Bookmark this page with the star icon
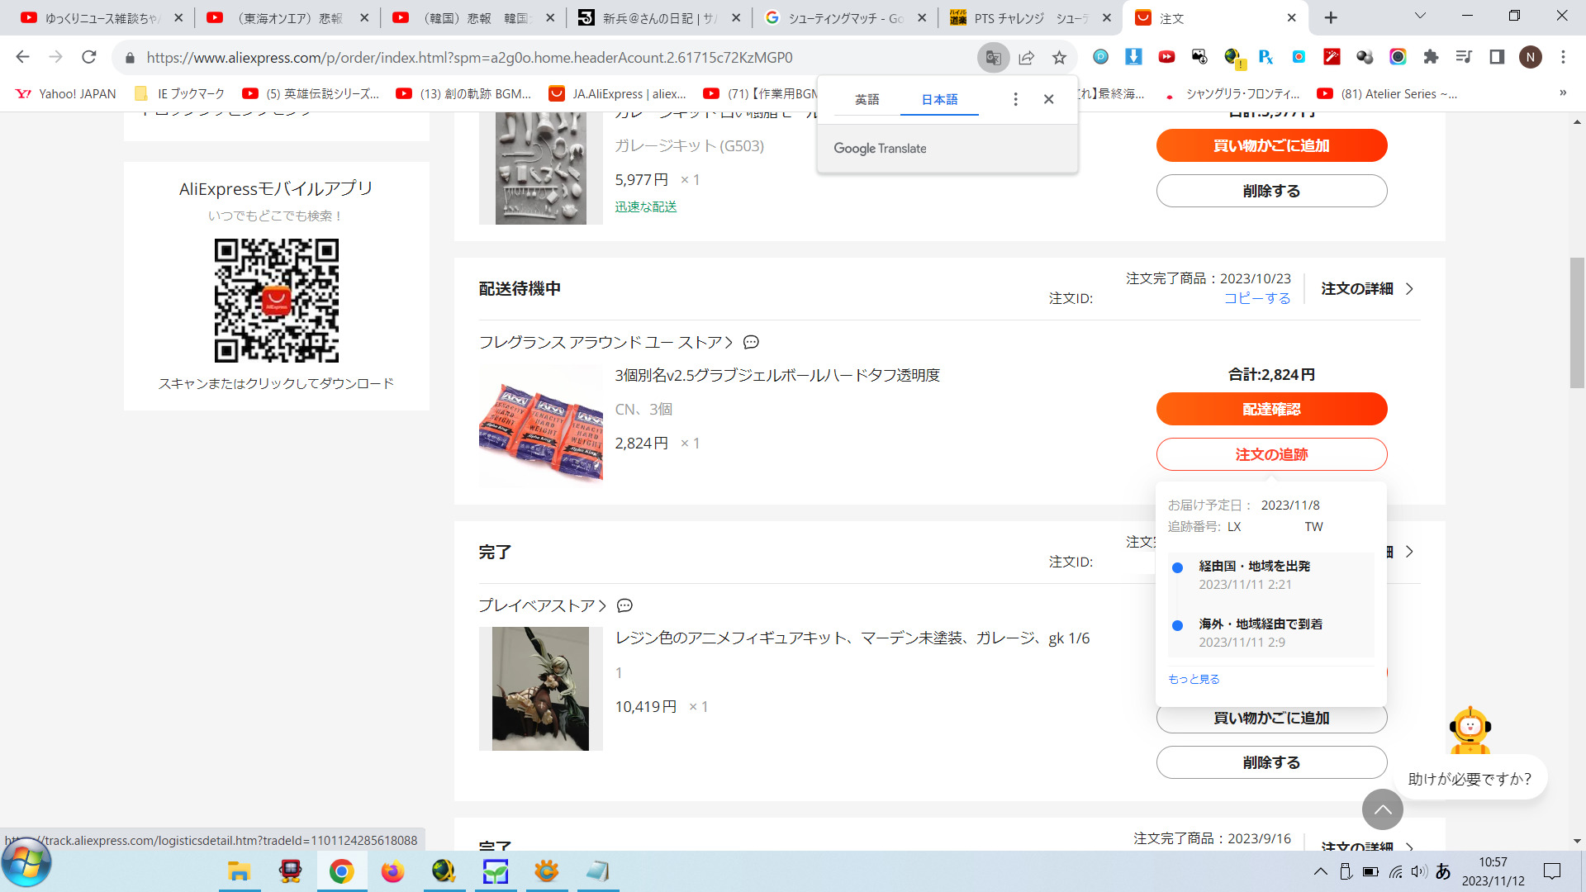1586x892 pixels. click(x=1059, y=58)
